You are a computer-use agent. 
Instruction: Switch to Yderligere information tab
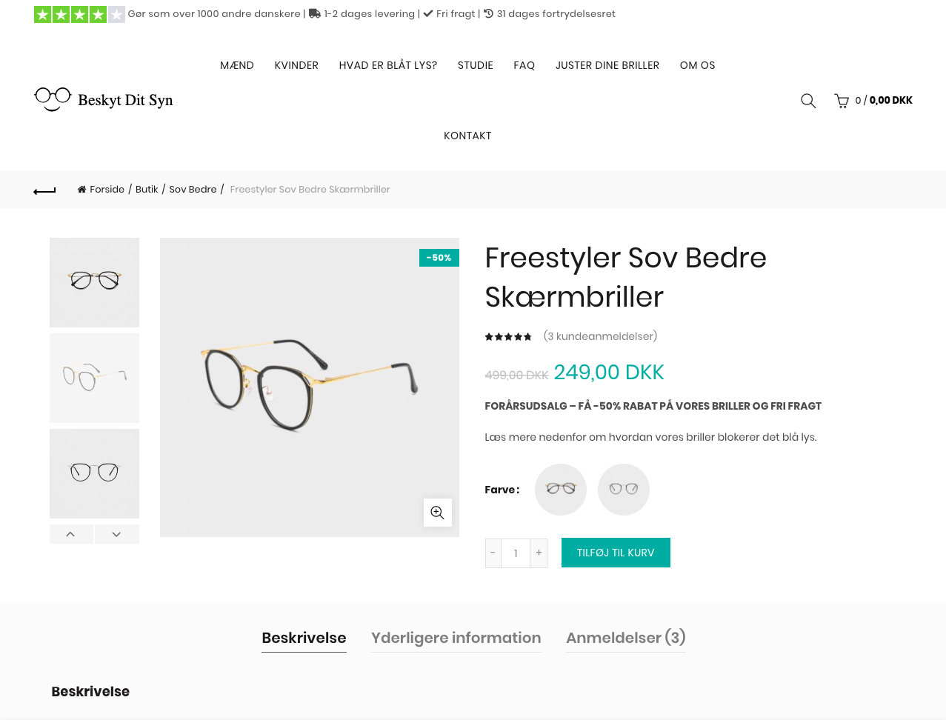[x=456, y=638]
